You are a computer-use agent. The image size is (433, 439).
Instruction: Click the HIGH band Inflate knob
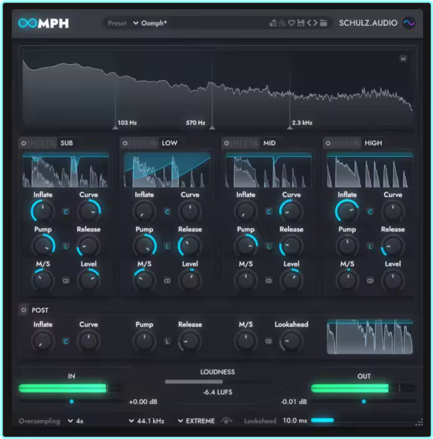coord(347,211)
